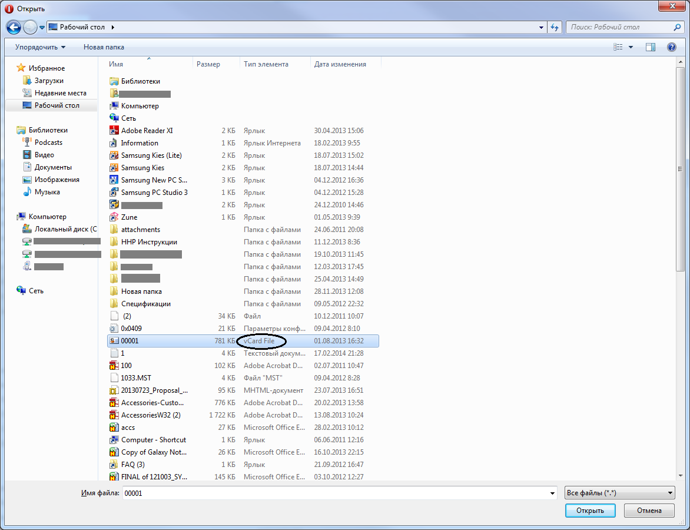
Task: Open the file name combo box dropdown
Action: pos(552,493)
